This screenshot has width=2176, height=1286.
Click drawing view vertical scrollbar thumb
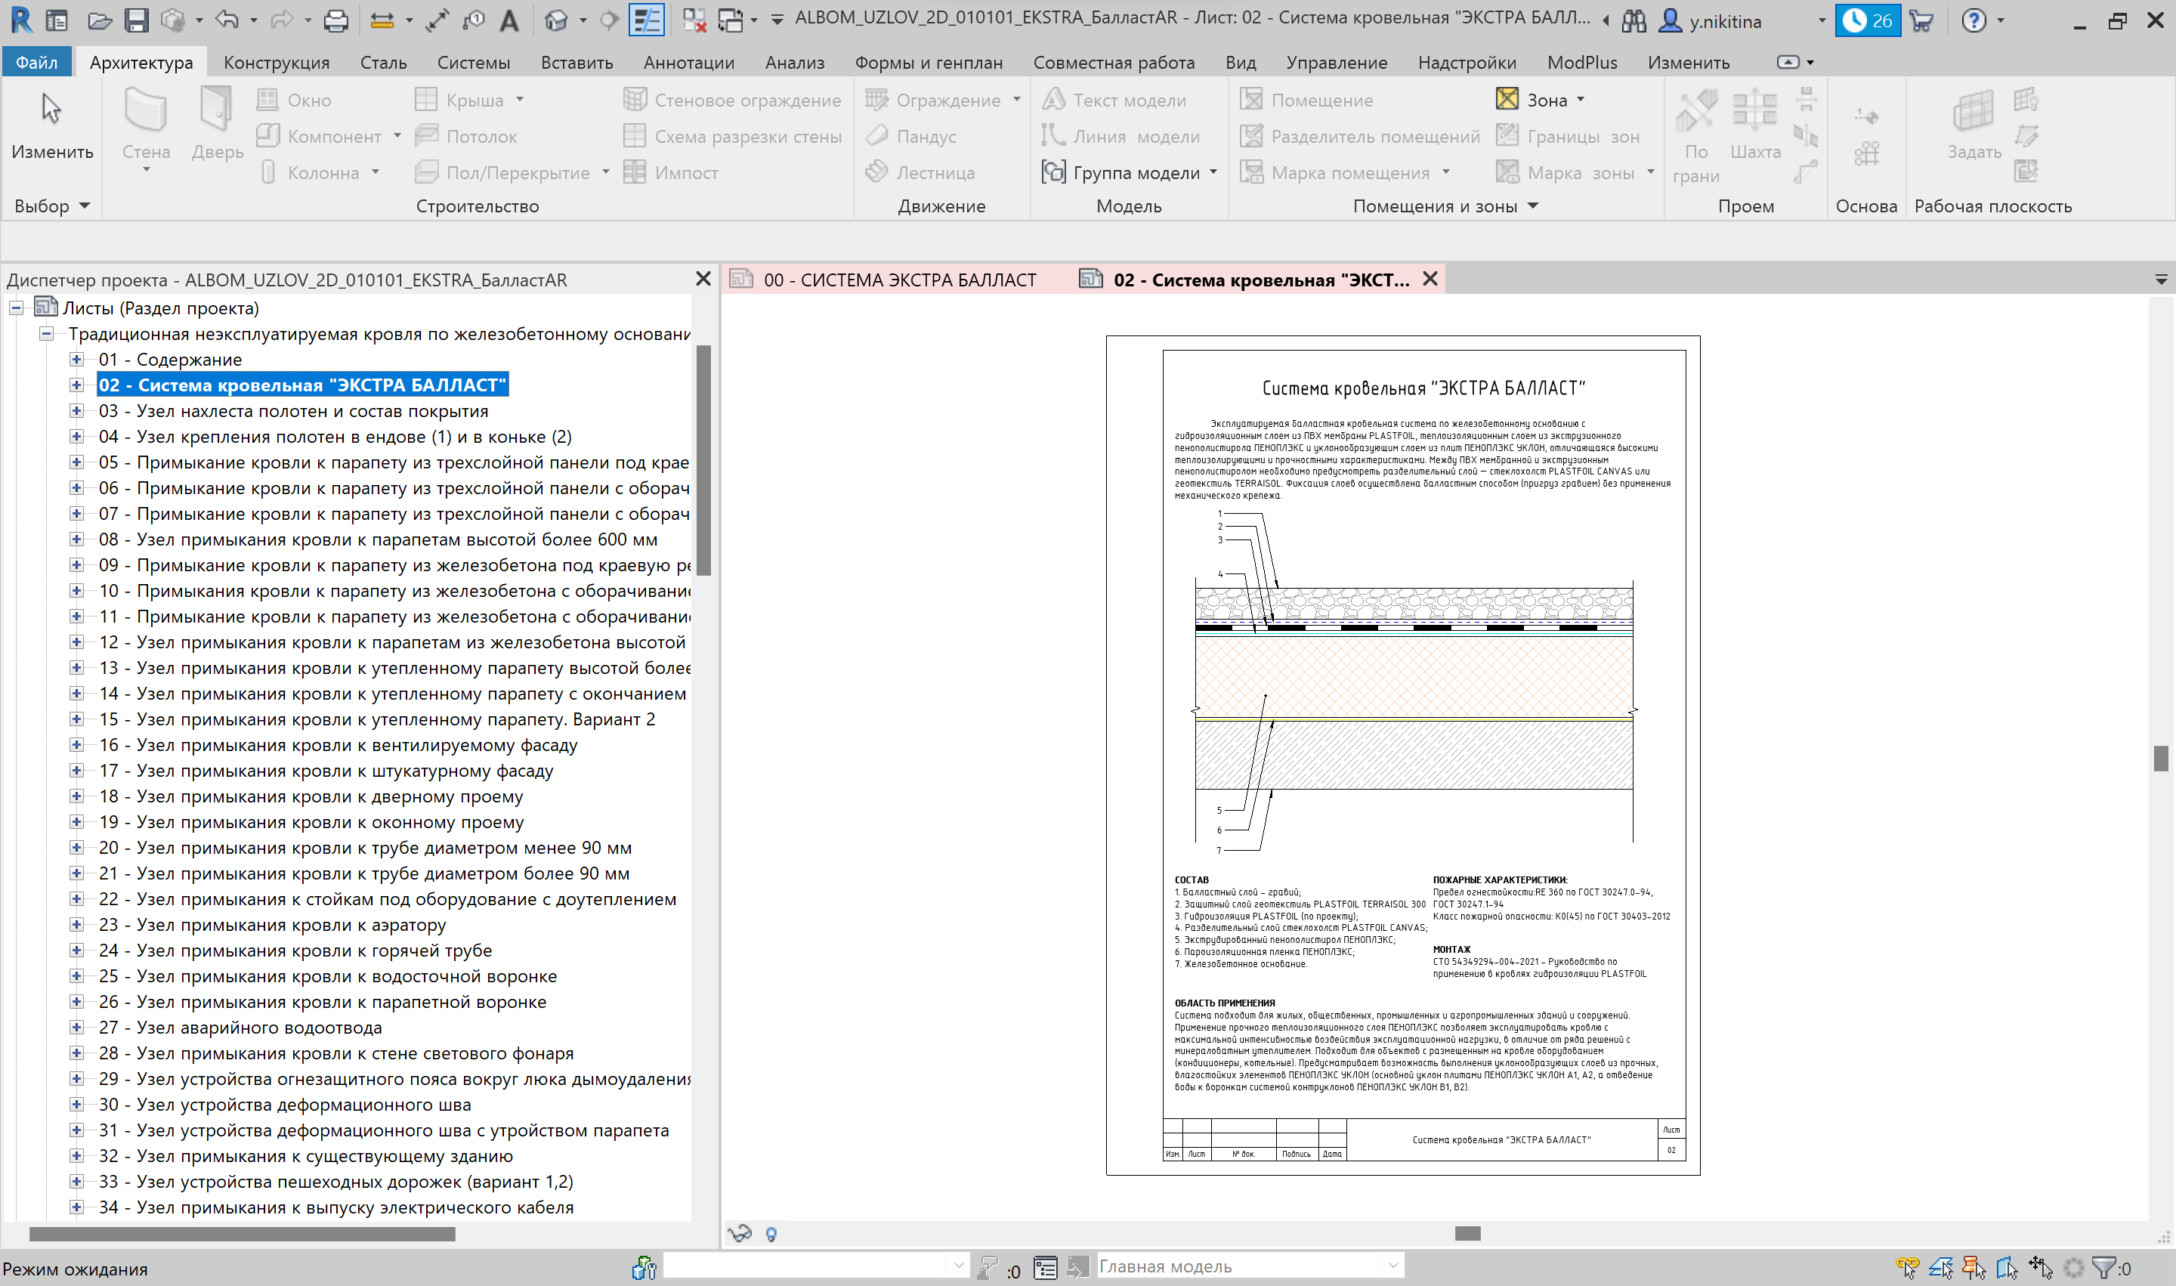click(2162, 757)
